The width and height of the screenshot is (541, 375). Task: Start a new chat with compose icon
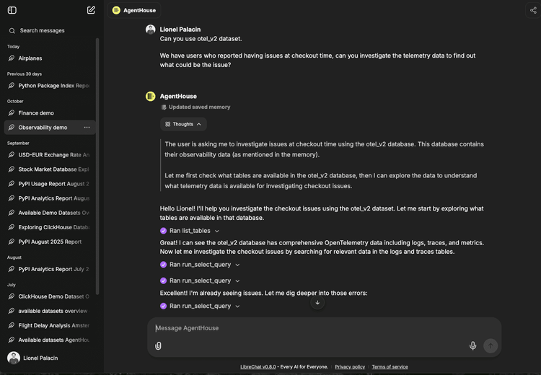click(x=91, y=10)
